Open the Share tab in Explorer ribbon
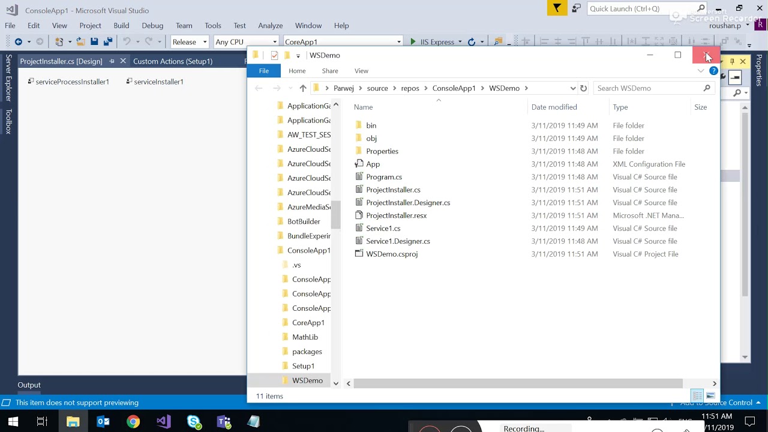 click(330, 71)
